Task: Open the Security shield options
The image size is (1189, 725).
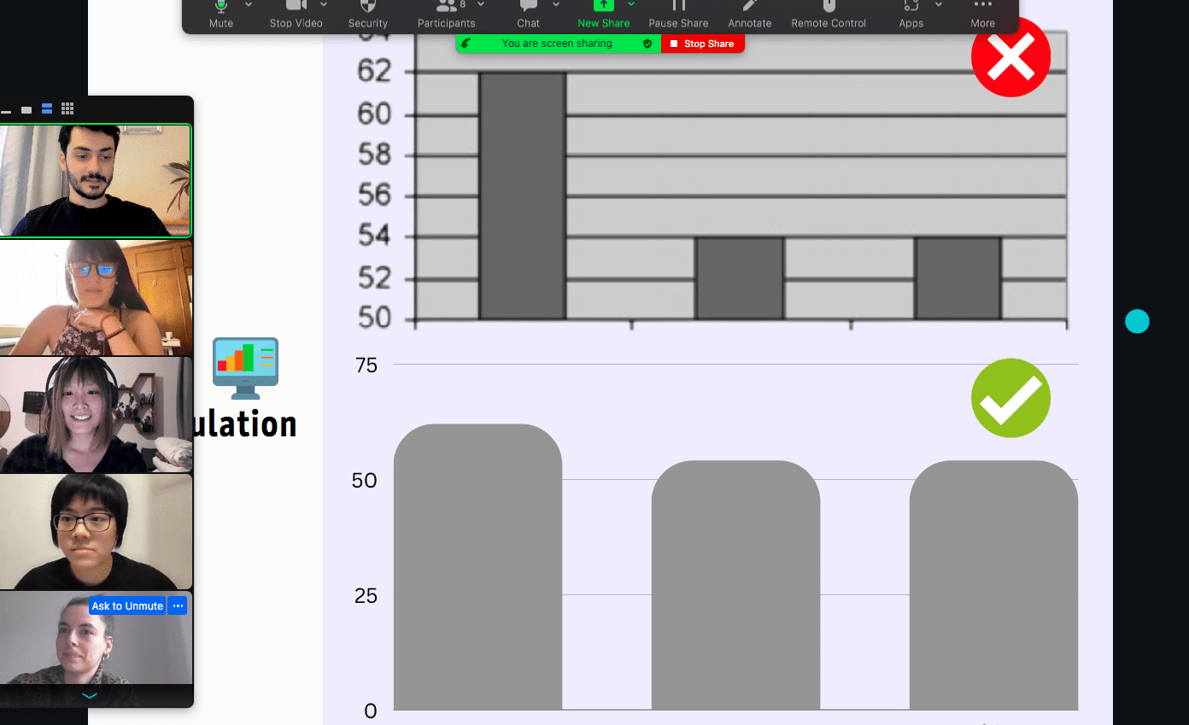Action: coord(368,14)
